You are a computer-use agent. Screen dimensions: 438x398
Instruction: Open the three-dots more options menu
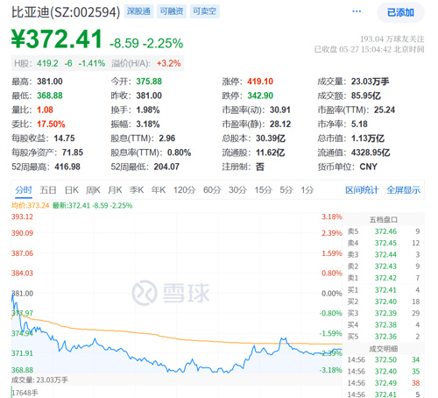[357, 11]
